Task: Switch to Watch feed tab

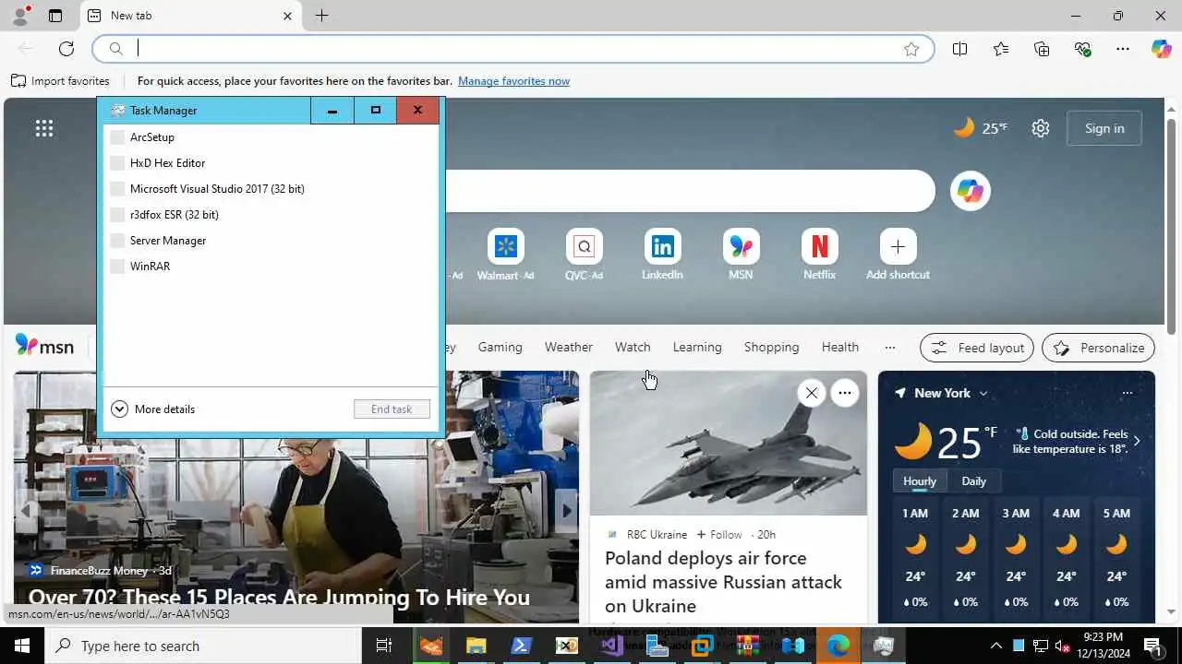Action: pyautogui.click(x=633, y=347)
